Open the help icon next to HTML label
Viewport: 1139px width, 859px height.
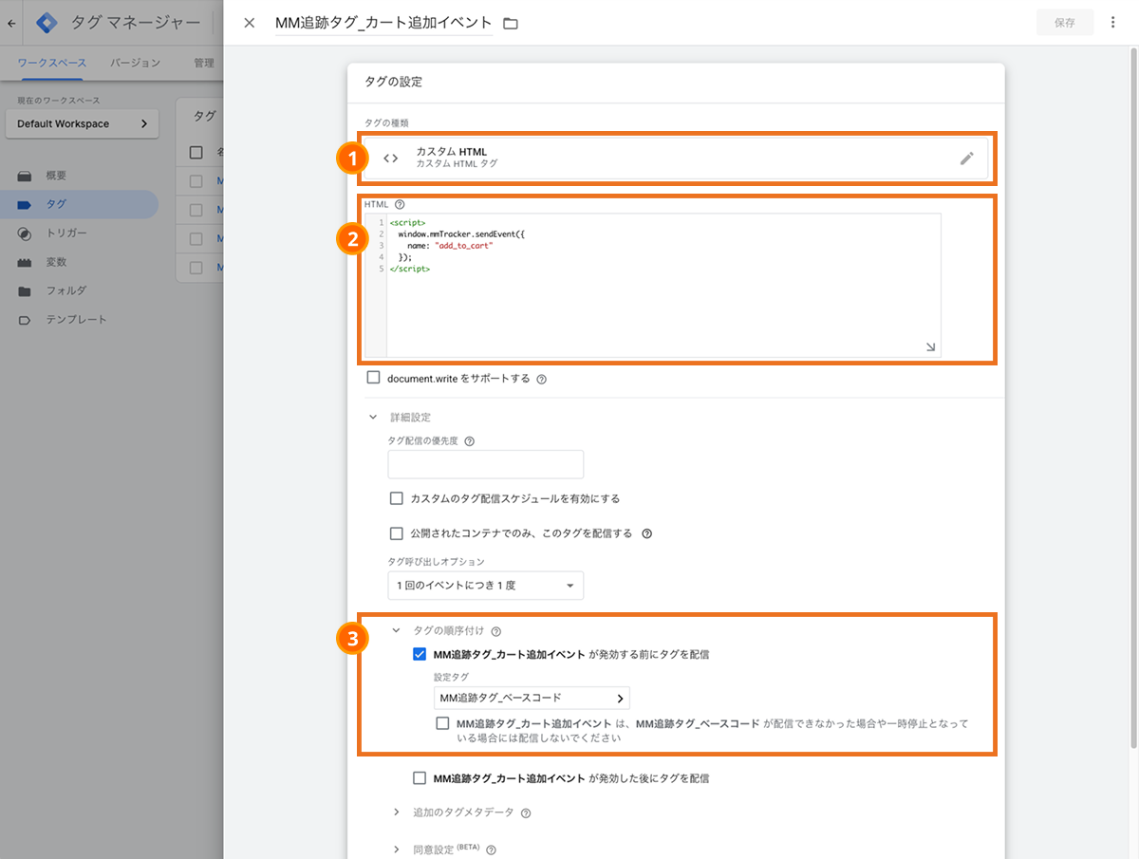coord(399,204)
